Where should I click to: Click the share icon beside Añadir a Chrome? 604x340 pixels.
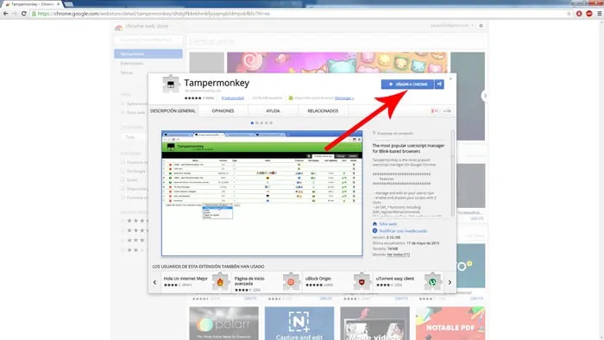[439, 84]
